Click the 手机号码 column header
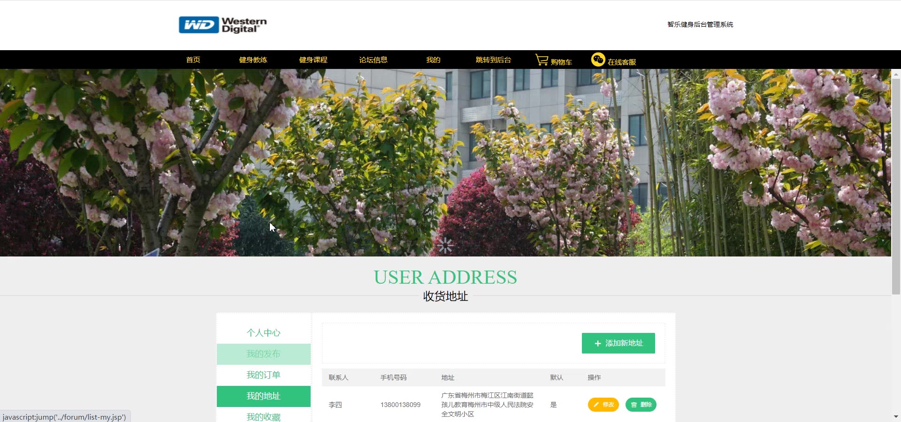The image size is (901, 422). tap(393, 377)
